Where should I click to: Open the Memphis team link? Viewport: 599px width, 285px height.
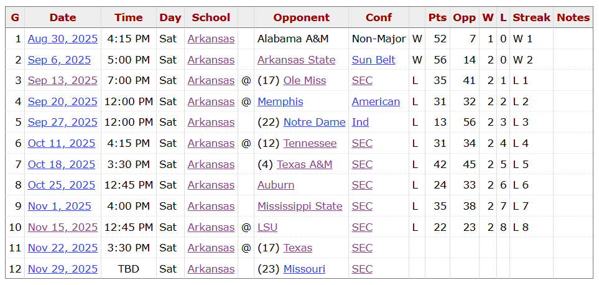coord(280,101)
